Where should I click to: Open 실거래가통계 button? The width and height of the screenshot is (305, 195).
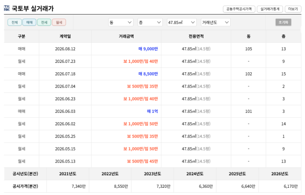270,9
